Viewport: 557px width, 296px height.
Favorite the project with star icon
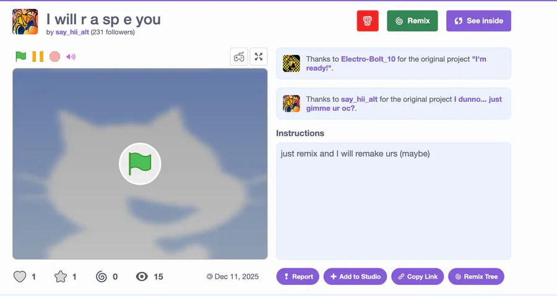61,276
